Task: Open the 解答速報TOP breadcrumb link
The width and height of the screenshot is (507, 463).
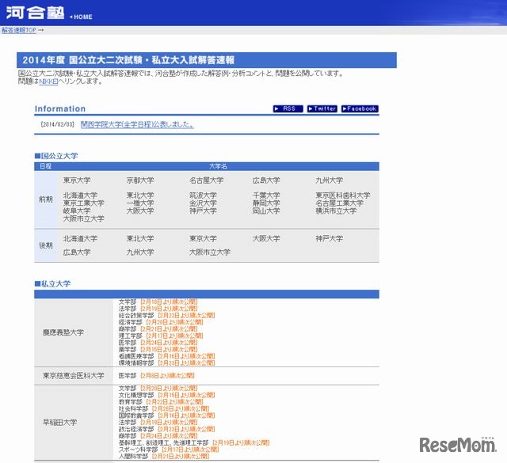Action: [x=19, y=30]
